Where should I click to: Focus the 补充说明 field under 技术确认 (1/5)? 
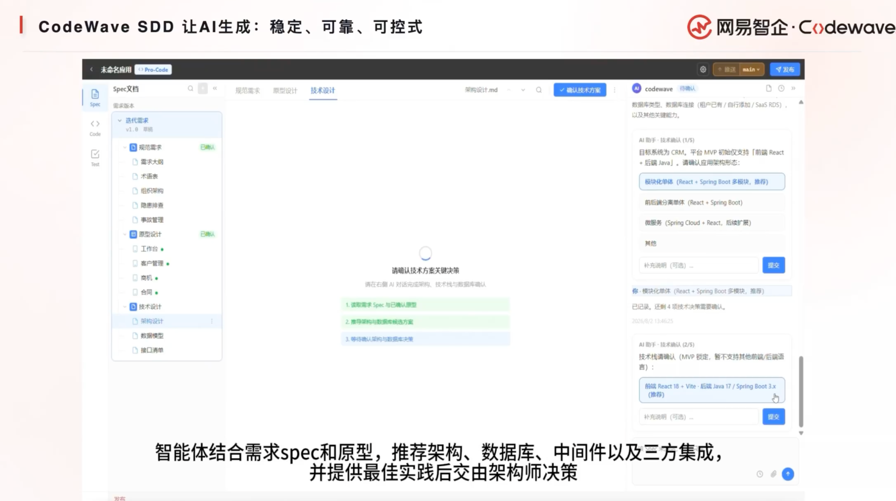(698, 265)
